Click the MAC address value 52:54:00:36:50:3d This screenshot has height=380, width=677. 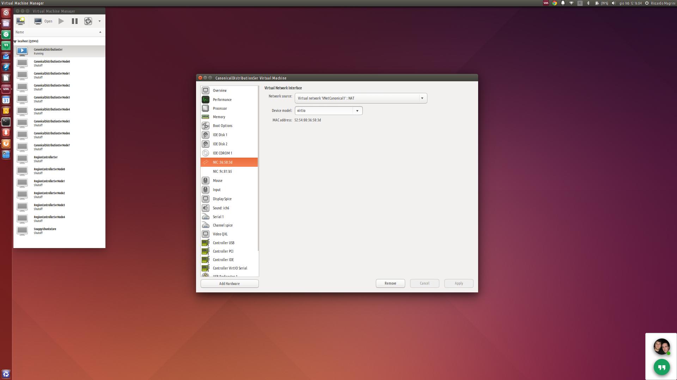coord(307,120)
